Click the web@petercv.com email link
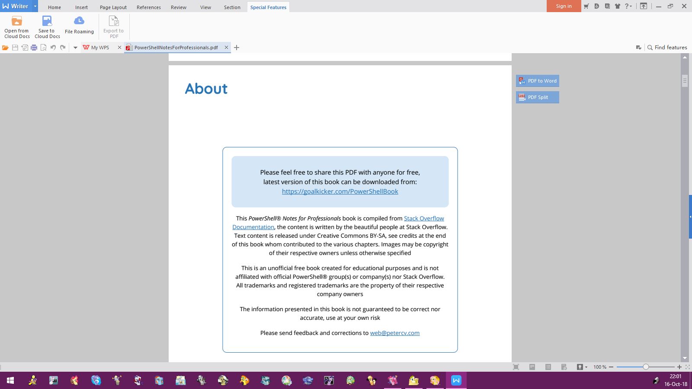 pyautogui.click(x=395, y=333)
